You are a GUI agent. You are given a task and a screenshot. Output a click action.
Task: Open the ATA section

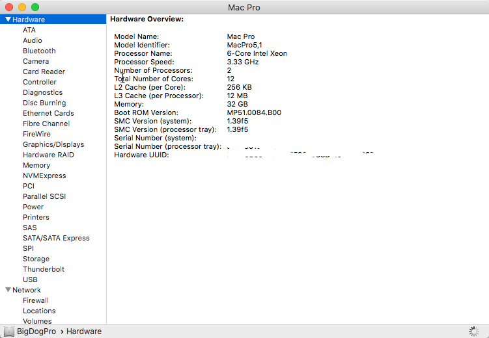pos(29,30)
